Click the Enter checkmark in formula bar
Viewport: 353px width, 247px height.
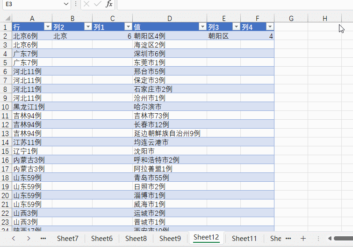tap(97, 4)
